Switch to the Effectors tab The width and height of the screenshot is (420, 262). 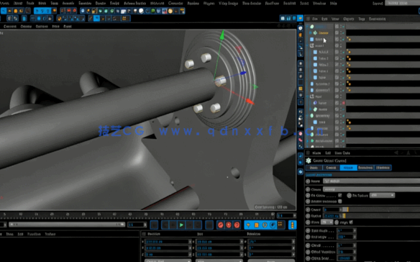(x=383, y=168)
